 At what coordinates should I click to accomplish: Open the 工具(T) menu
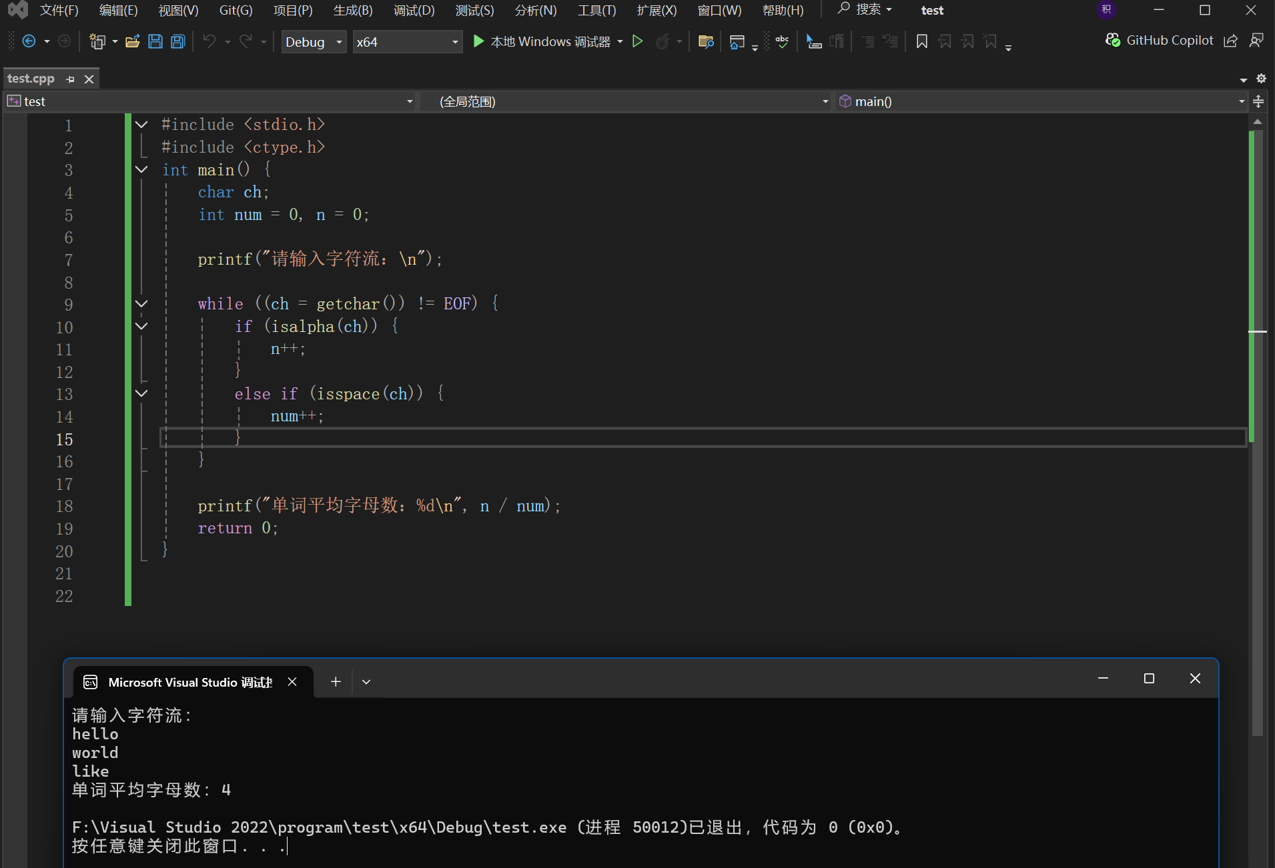point(597,10)
